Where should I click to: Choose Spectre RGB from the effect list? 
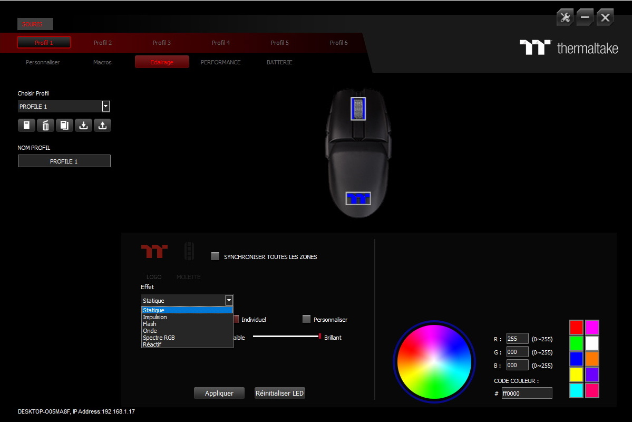coord(159,338)
